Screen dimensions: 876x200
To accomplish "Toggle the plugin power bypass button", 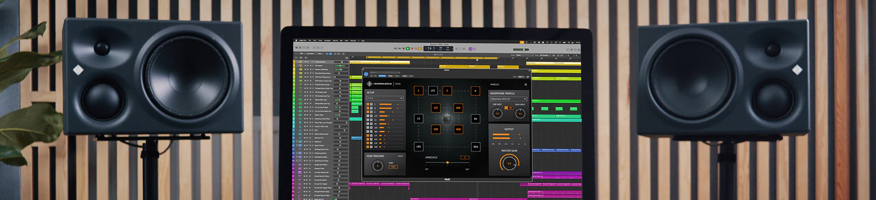I will pos(366,74).
